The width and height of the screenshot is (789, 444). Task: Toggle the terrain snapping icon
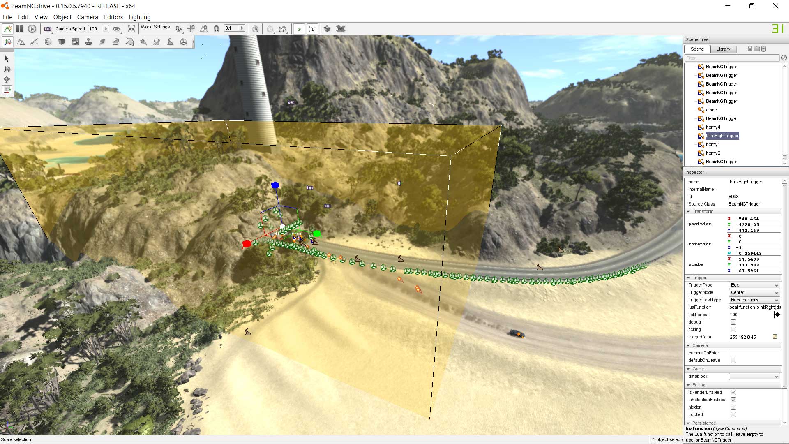(x=204, y=29)
